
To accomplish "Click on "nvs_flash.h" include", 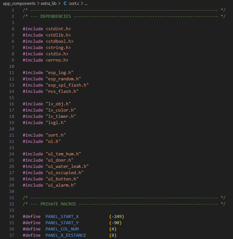I will point(62,92).
